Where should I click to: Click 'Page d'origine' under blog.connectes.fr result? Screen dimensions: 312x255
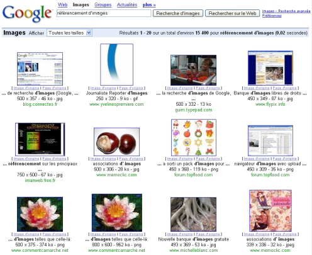54,88
